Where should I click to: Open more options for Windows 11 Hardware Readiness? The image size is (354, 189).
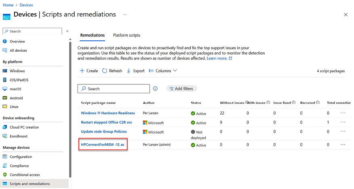343,113
